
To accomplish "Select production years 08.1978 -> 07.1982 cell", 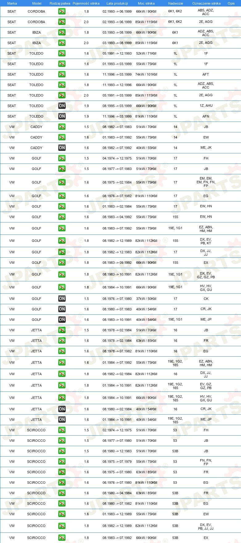I will click(x=117, y=351).
